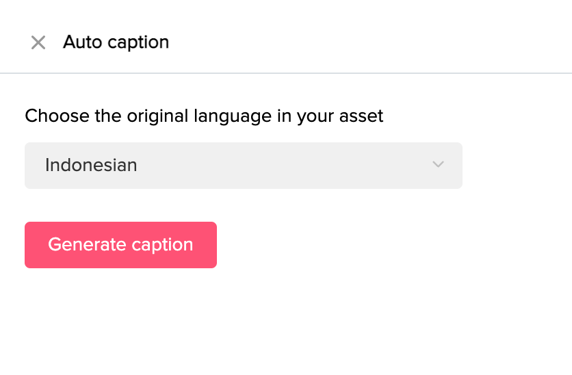Viewport: 572px width, 375px height.
Task: Close the Auto caption panel
Action: (x=38, y=42)
